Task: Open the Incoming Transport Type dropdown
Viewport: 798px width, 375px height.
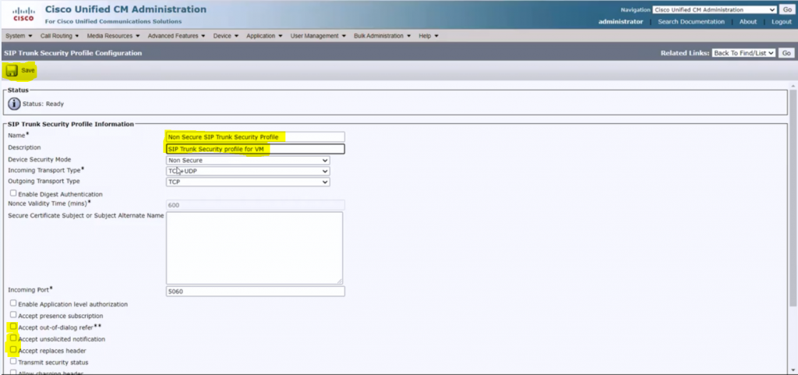Action: pyautogui.click(x=248, y=171)
